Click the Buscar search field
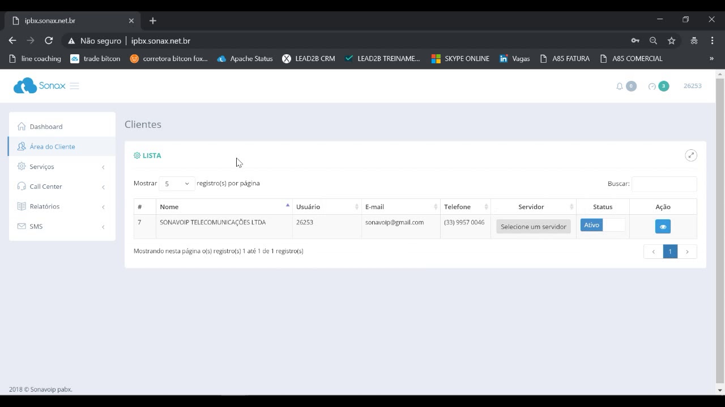Image resolution: width=725 pixels, height=407 pixels. [x=664, y=184]
